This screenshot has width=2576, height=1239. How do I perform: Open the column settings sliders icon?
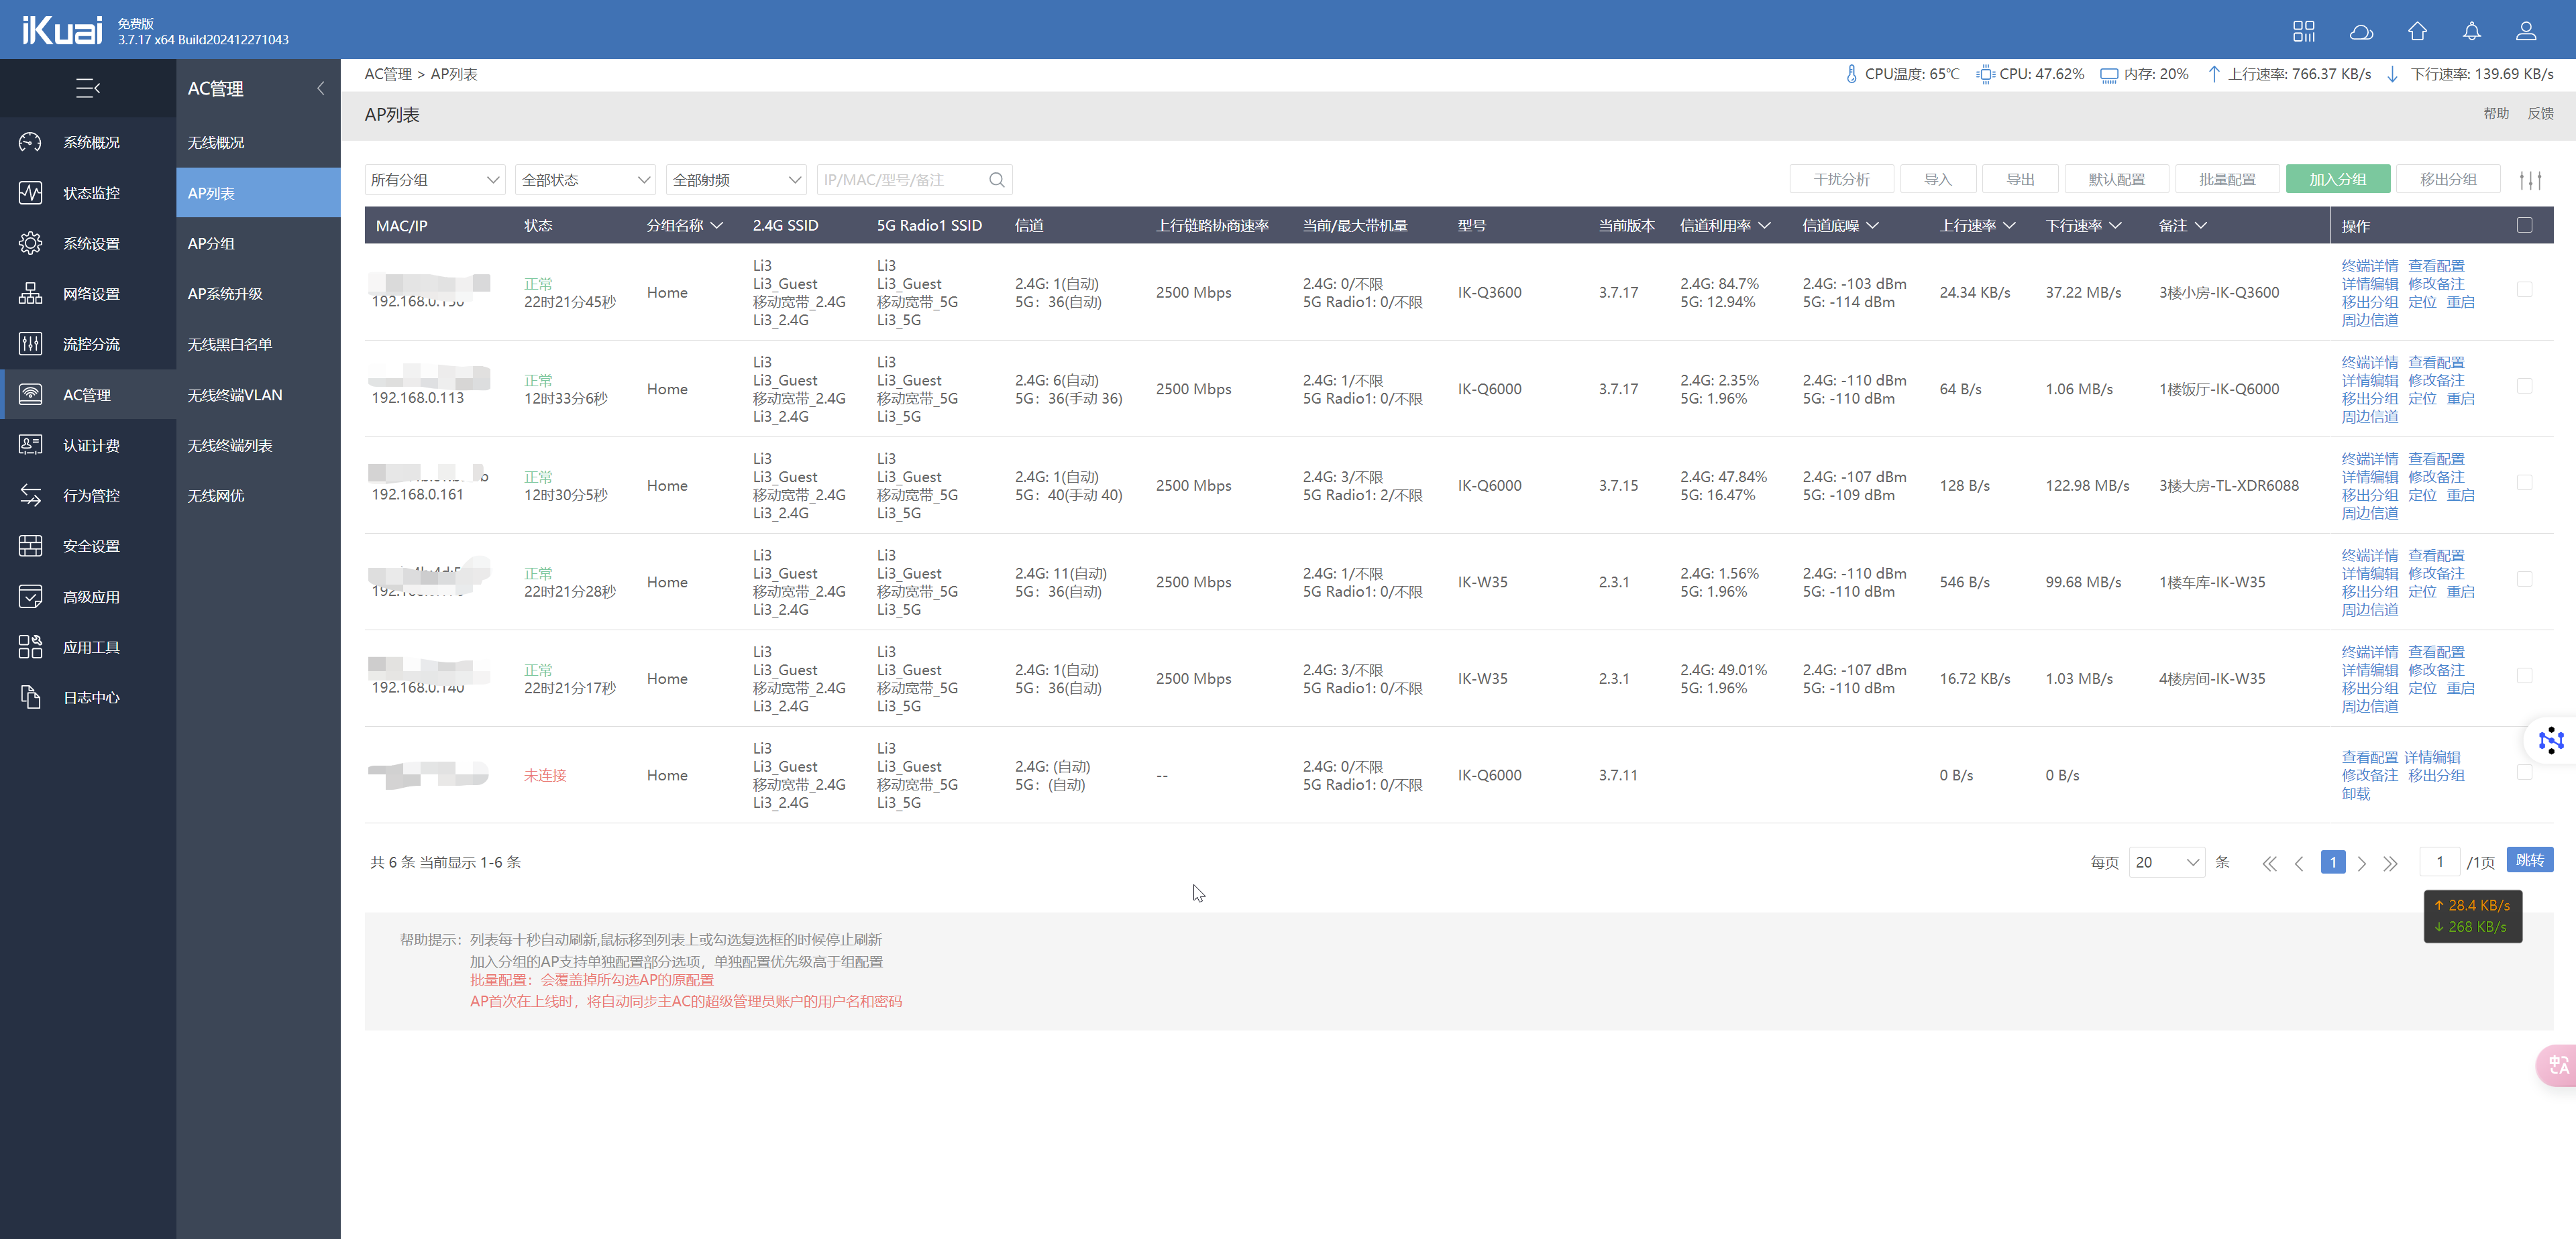tap(2530, 180)
